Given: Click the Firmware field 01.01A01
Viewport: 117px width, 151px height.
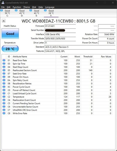Looking at the screenshot, I should pos(60,26).
